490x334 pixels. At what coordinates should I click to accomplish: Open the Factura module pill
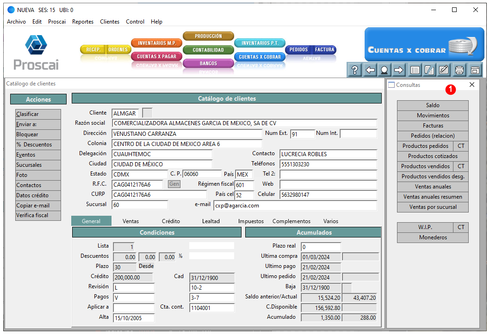324,49
